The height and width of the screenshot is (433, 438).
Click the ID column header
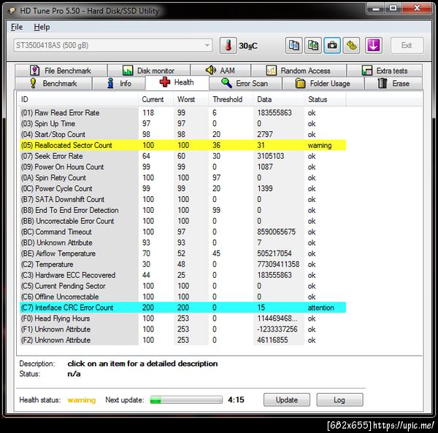(x=79, y=99)
